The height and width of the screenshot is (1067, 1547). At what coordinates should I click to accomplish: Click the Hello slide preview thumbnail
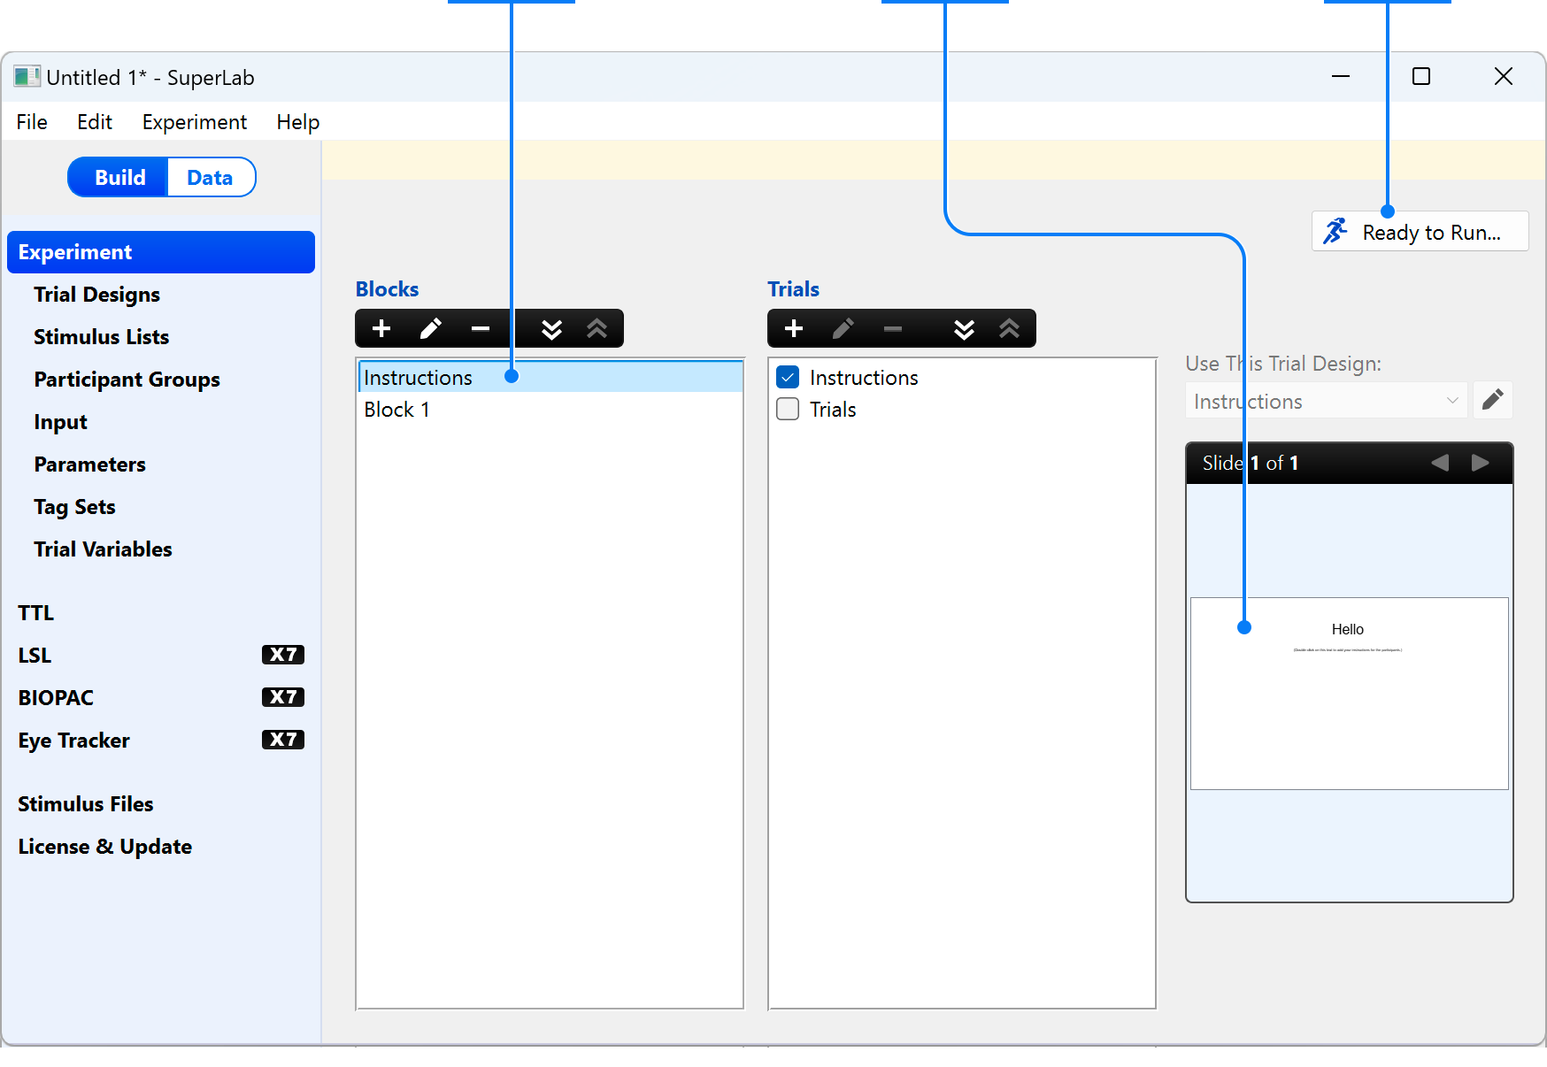coord(1349,694)
